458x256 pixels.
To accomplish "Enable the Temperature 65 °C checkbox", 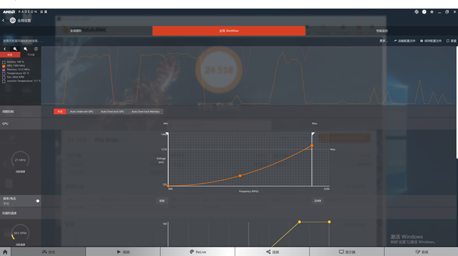I will pyautogui.click(x=3, y=74).
